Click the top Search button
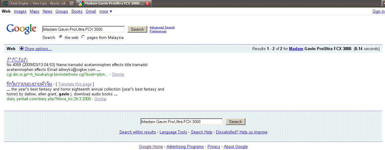The image size is (385, 150). [x=137, y=29]
